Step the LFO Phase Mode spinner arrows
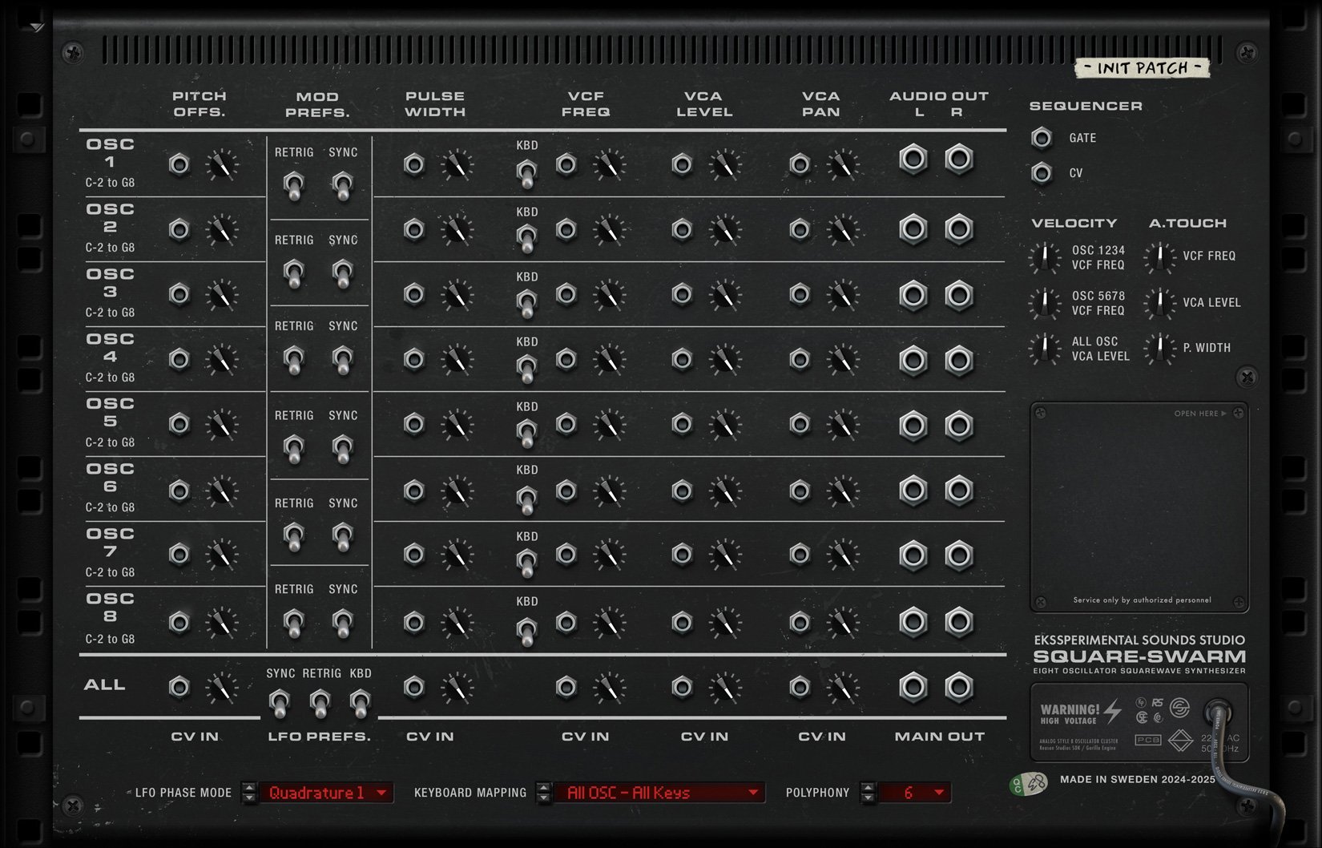The width and height of the screenshot is (1322, 848). [x=249, y=793]
